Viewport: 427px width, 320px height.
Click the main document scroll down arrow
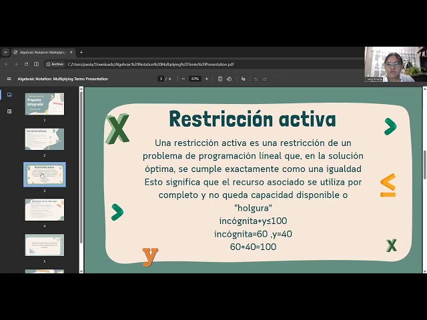pyautogui.click(x=425, y=271)
